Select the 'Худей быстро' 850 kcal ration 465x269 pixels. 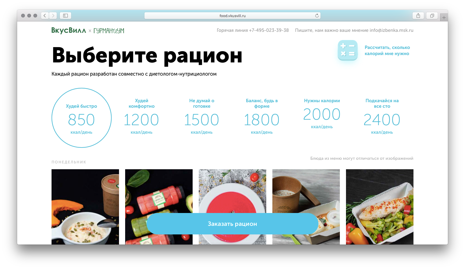point(82,118)
